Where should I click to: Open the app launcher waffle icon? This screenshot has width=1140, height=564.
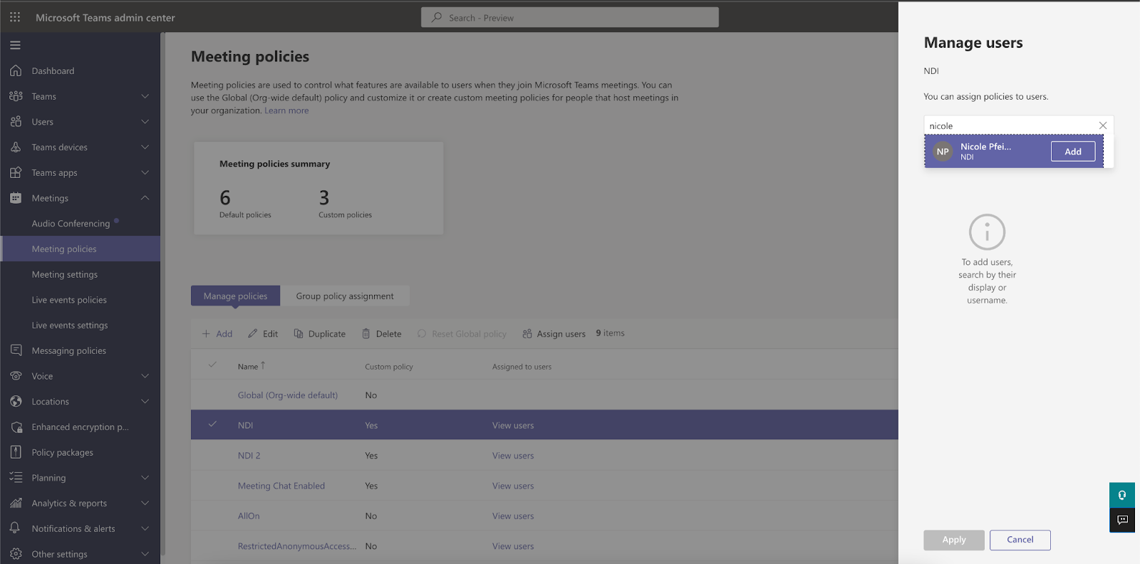(x=15, y=17)
